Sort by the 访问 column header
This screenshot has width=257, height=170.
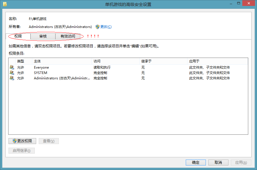pos(116,61)
